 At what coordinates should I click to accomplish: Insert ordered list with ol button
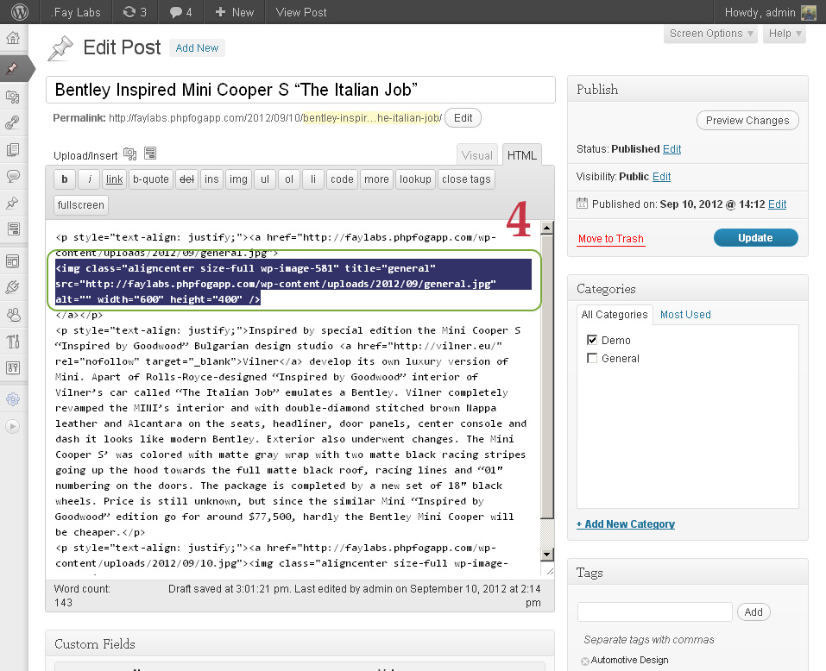pos(289,179)
